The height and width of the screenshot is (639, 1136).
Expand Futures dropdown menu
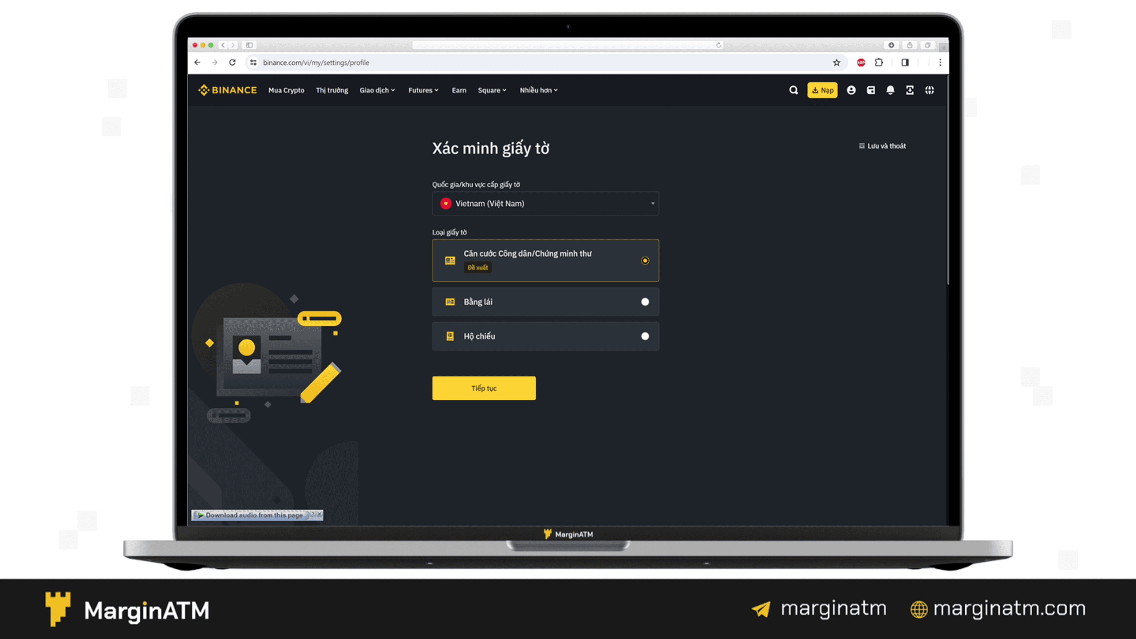423,90
